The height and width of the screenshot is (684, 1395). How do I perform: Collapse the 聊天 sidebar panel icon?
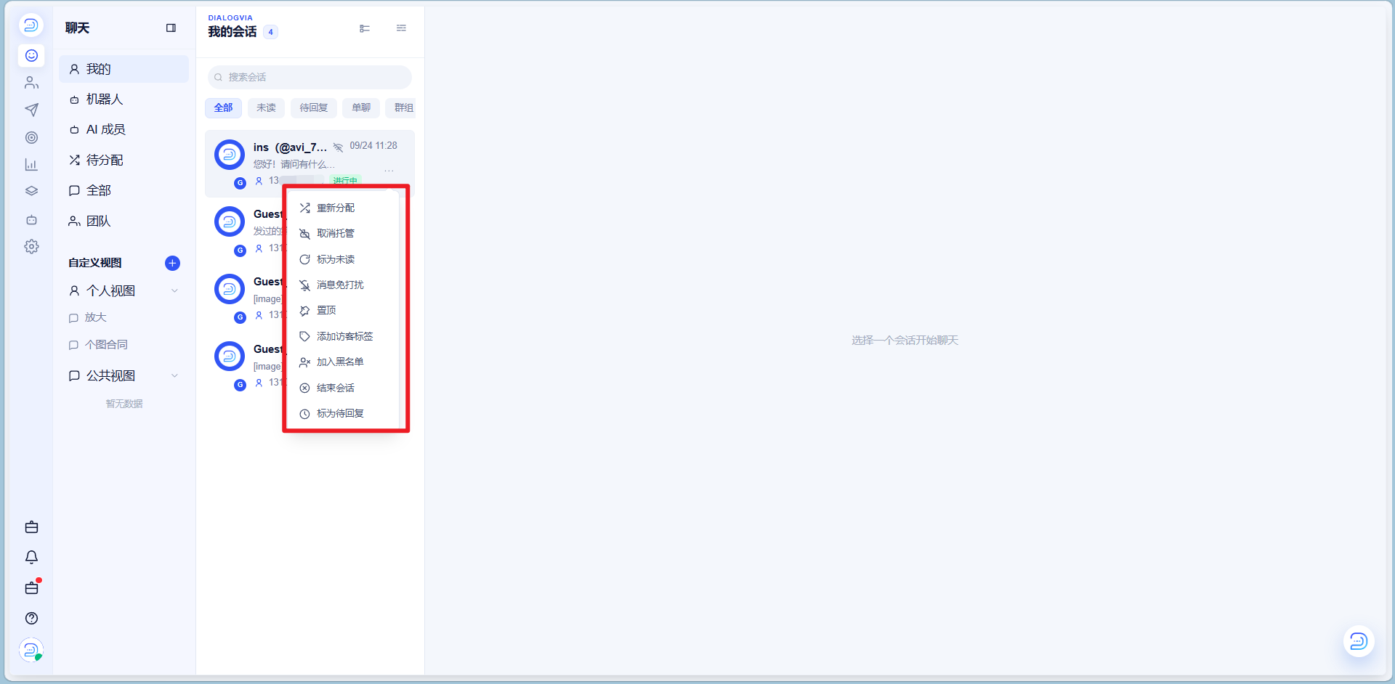pos(171,28)
